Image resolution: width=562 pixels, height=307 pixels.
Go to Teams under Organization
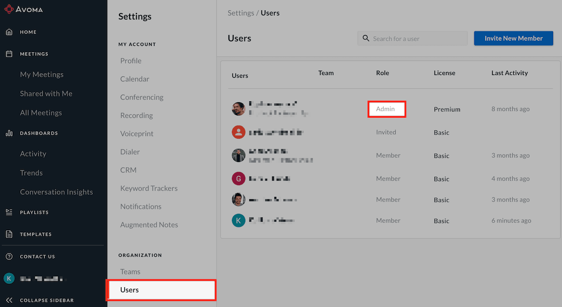130,272
